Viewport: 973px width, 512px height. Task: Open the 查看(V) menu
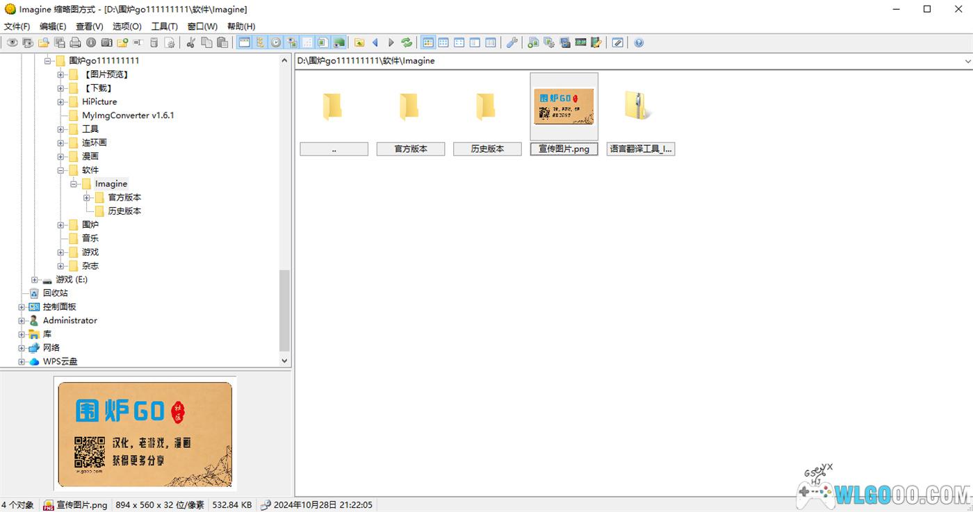(x=89, y=26)
